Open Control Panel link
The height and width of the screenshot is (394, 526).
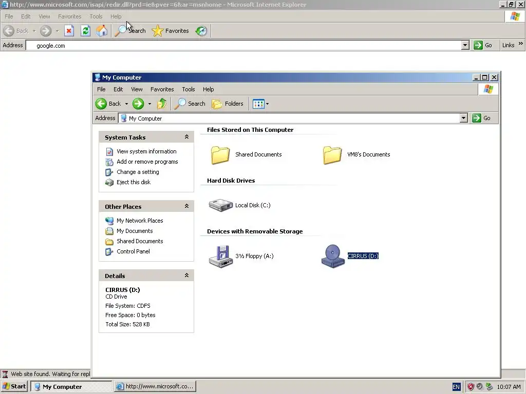pyautogui.click(x=133, y=251)
